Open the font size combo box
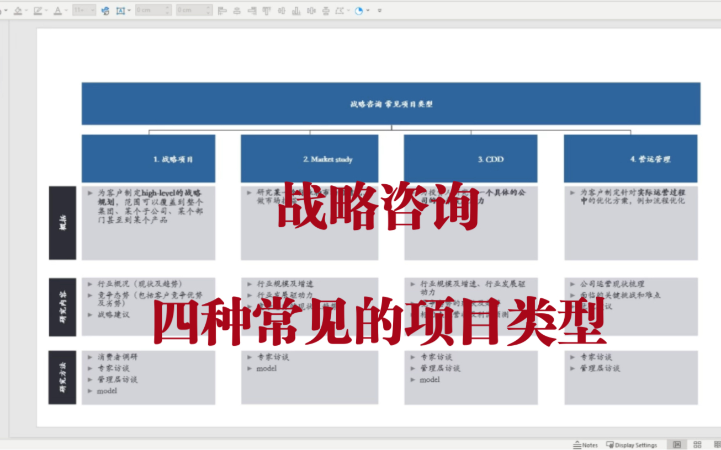This screenshot has height=450, width=721. click(x=84, y=10)
